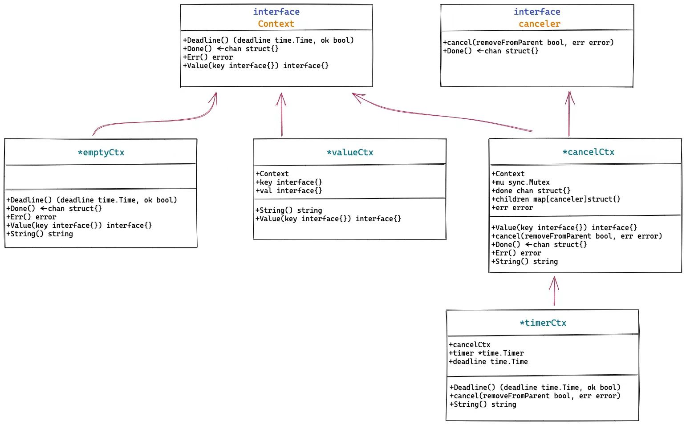Viewport: 686px width, 425px height.
Task: Click "+Done() <-chan struct{}" in the canceler box
Action: click(x=491, y=51)
